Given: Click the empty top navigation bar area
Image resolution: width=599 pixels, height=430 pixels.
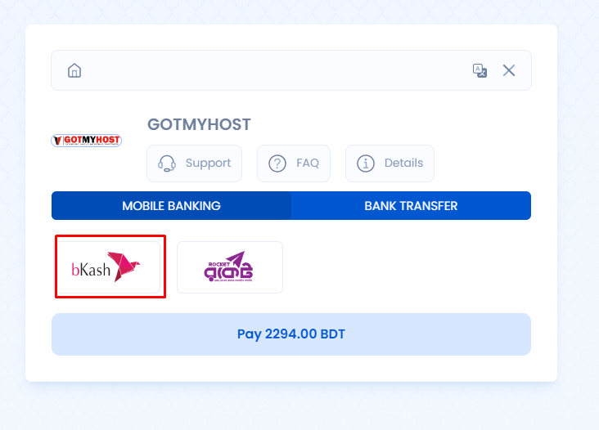Looking at the screenshot, I should [x=270, y=70].
